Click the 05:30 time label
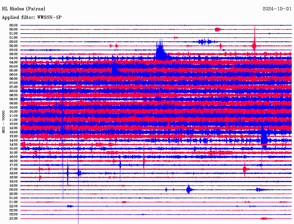This screenshot has width=294, height=224. coord(13,71)
